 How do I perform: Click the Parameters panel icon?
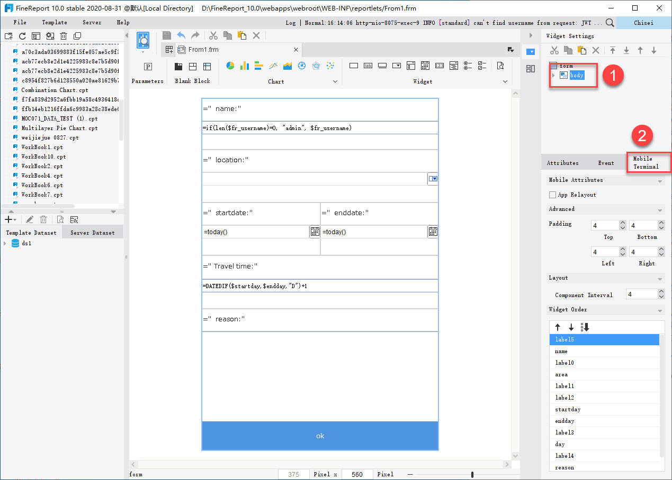click(x=148, y=67)
